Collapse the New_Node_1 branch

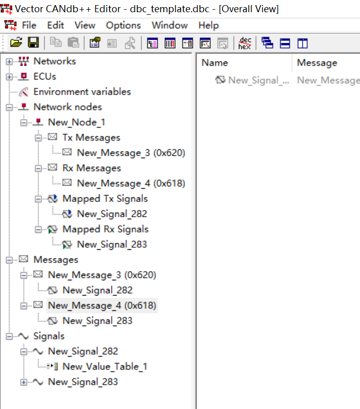[24, 123]
